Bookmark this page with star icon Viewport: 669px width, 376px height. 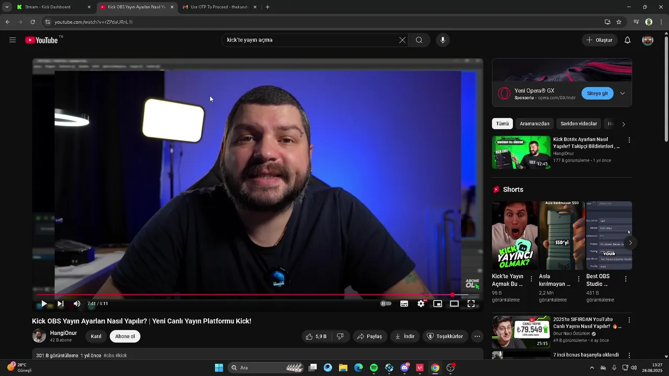tap(619, 22)
